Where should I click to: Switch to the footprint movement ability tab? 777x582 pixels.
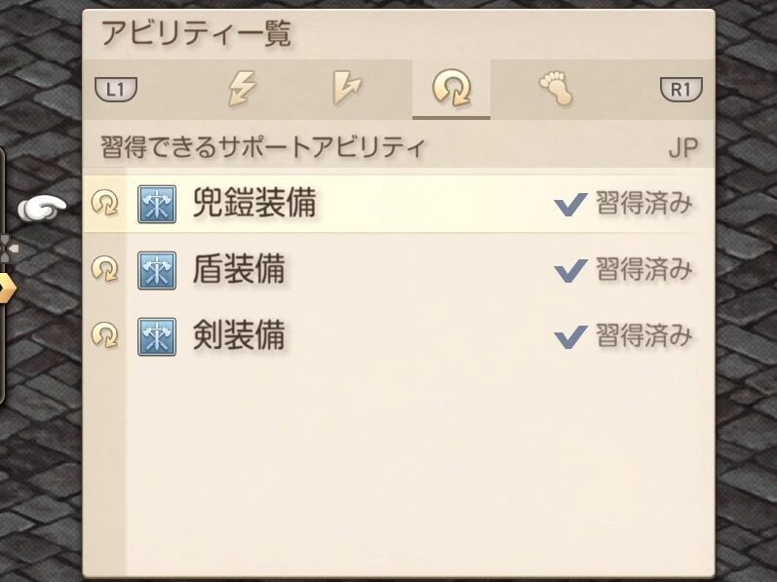[x=556, y=90]
